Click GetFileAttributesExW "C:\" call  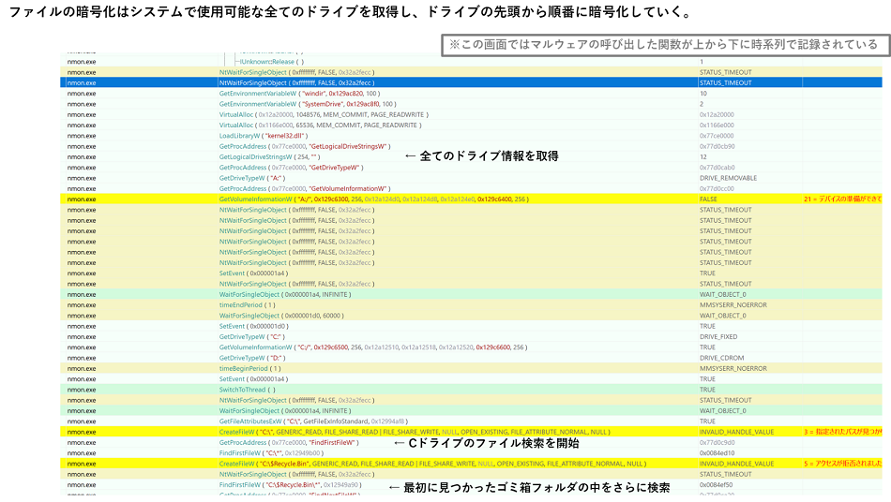(313, 422)
